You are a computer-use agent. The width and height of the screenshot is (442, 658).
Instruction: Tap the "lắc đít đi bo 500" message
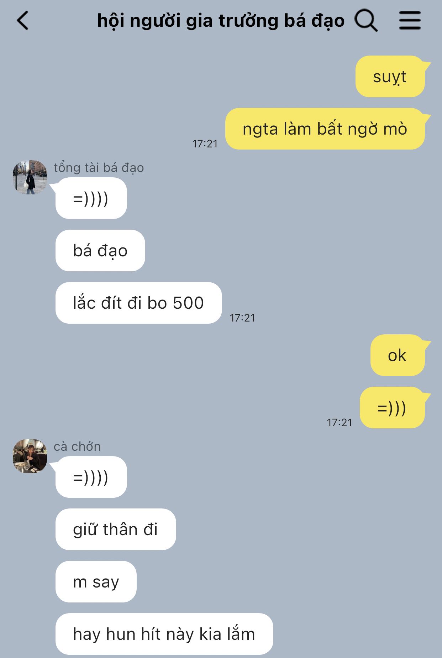(x=139, y=303)
